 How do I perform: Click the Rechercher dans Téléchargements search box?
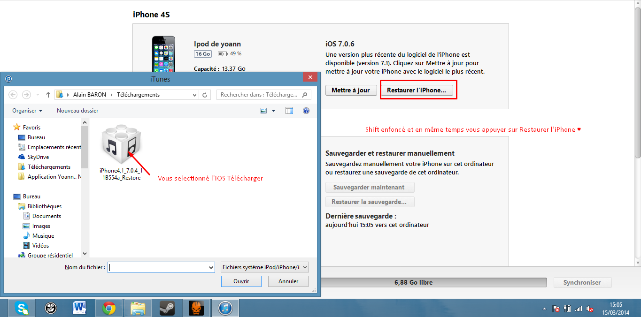coord(264,95)
